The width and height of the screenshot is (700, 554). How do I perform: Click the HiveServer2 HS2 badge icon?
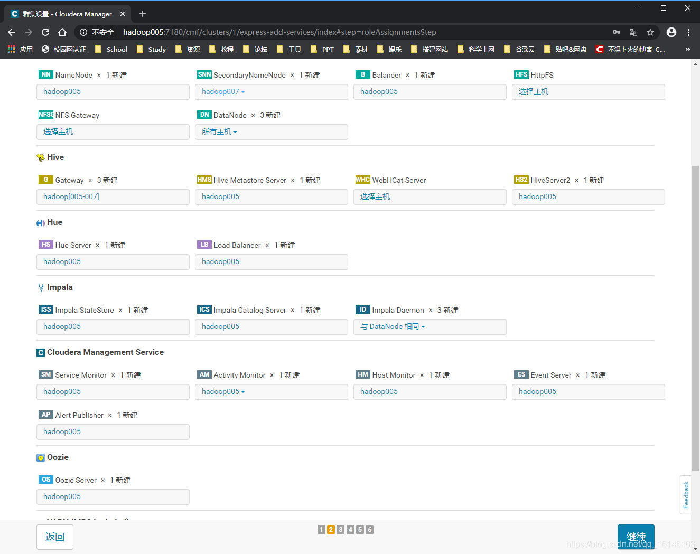click(x=521, y=180)
